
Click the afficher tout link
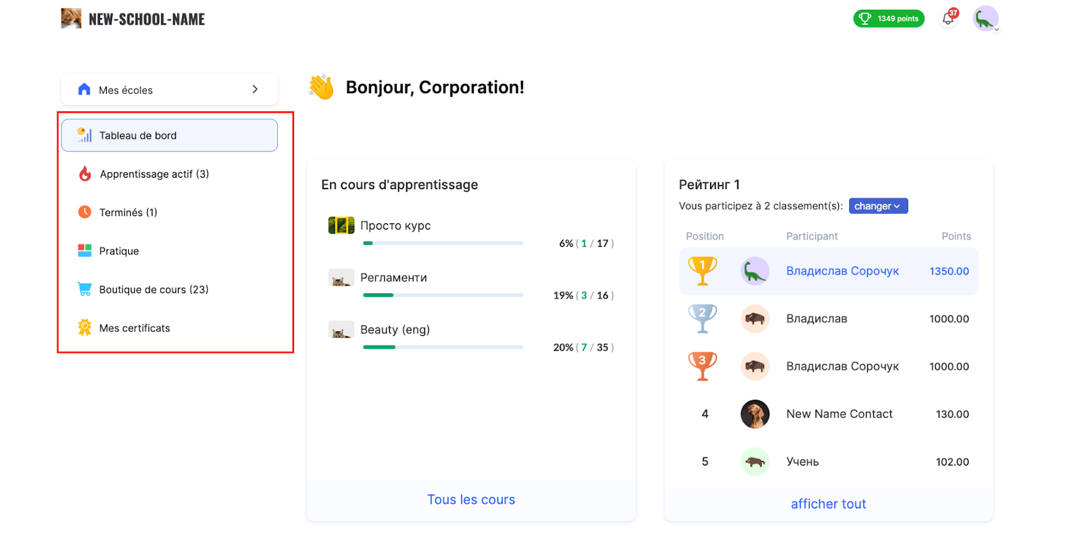(x=828, y=504)
